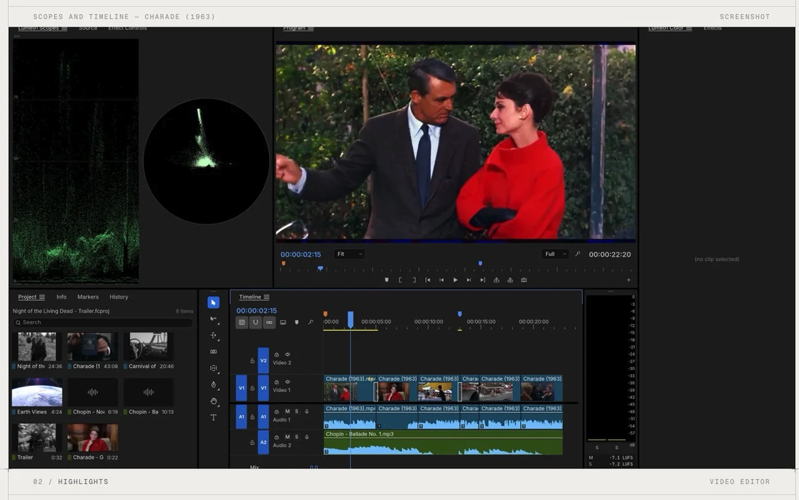Step back one frame in Program monitor
The height and width of the screenshot is (500, 799).
pos(441,280)
